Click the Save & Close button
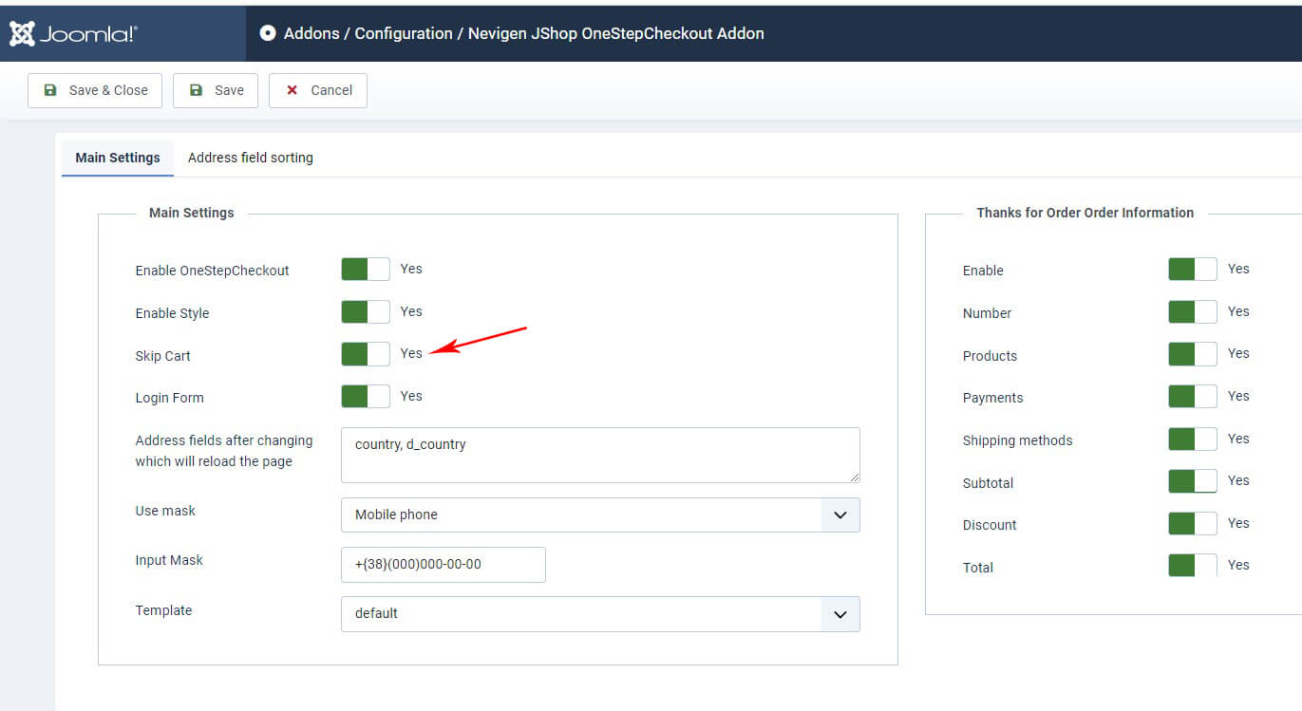The image size is (1302, 711). coord(95,90)
